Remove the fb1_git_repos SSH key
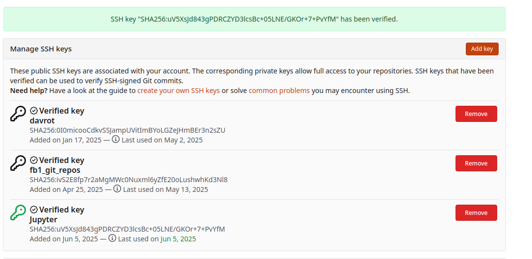 click(x=476, y=164)
